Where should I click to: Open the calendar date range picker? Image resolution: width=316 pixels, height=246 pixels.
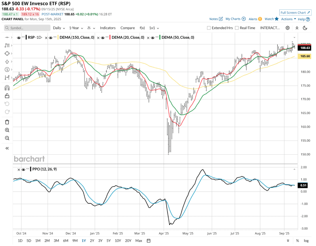pyautogui.click(x=149, y=240)
